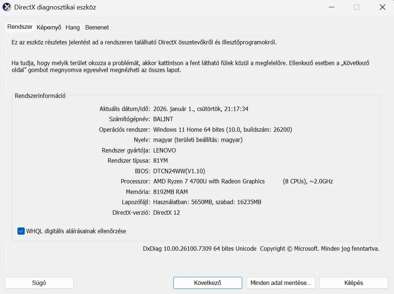This screenshot has height=294, width=394.
Task: Click the Aktuális dátum/idő: label
Action: tap(125, 109)
